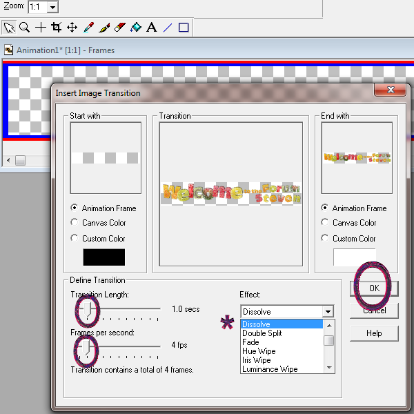This screenshot has width=414, height=414.
Task: Close the Insert Image Transition dialog
Action: pos(391,90)
